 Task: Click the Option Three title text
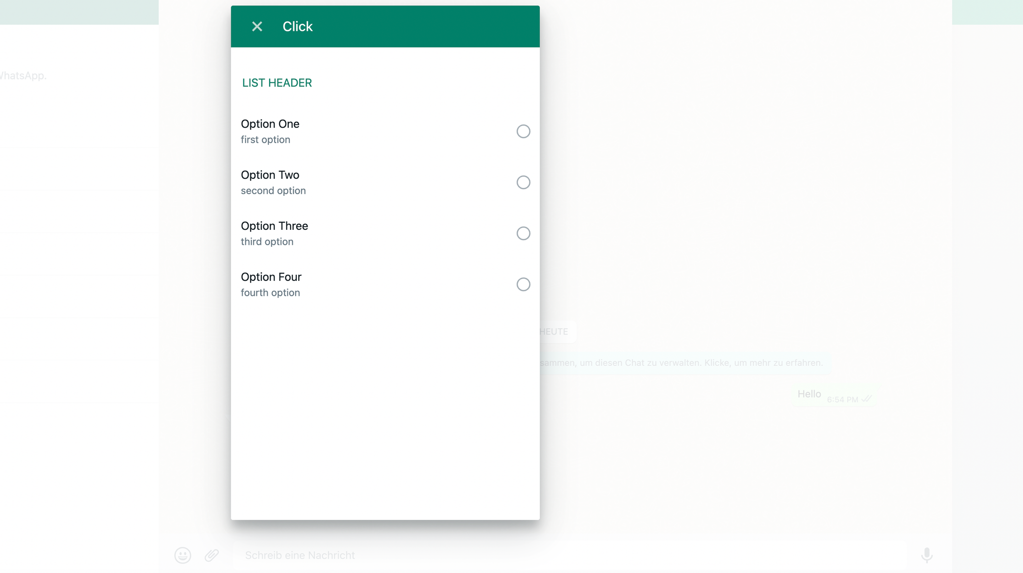274,226
